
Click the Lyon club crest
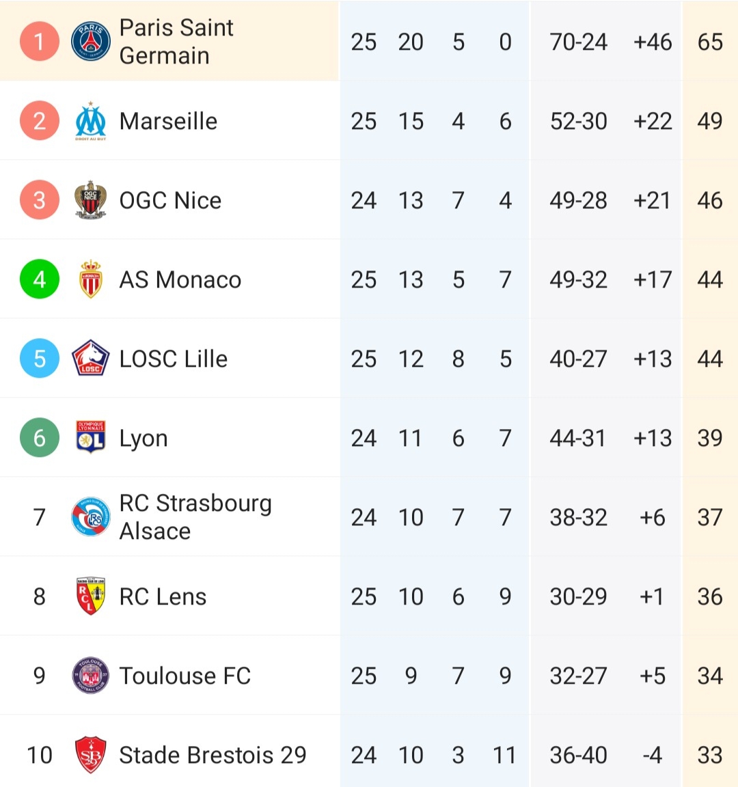(x=91, y=438)
